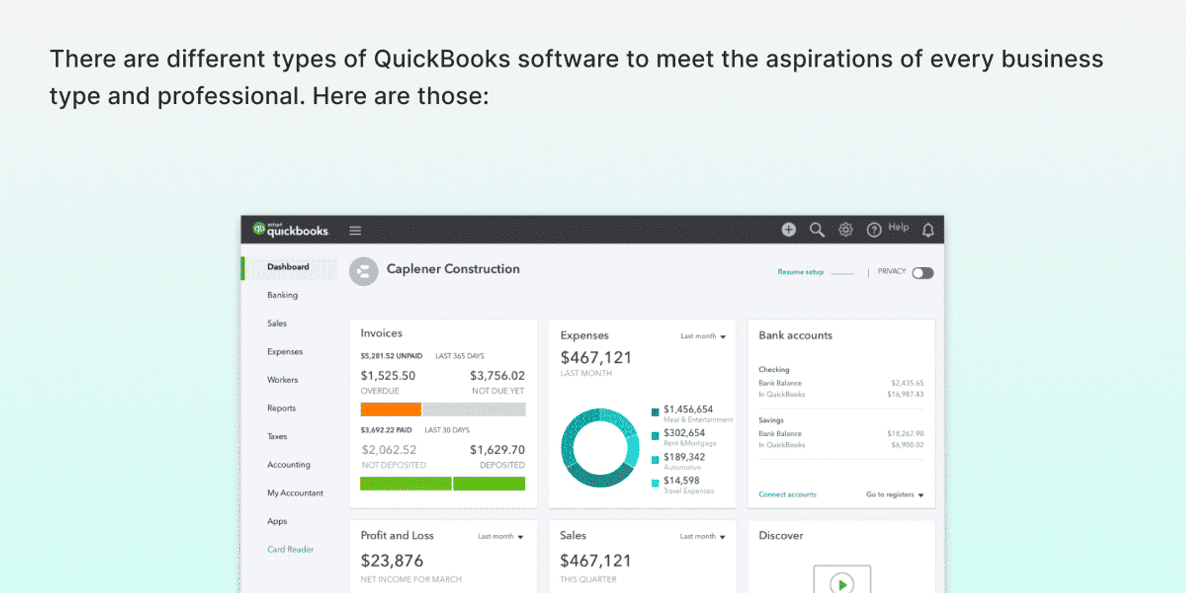Click the hamburger navigation menu icon
Screen dimensions: 1186x593
[355, 230]
